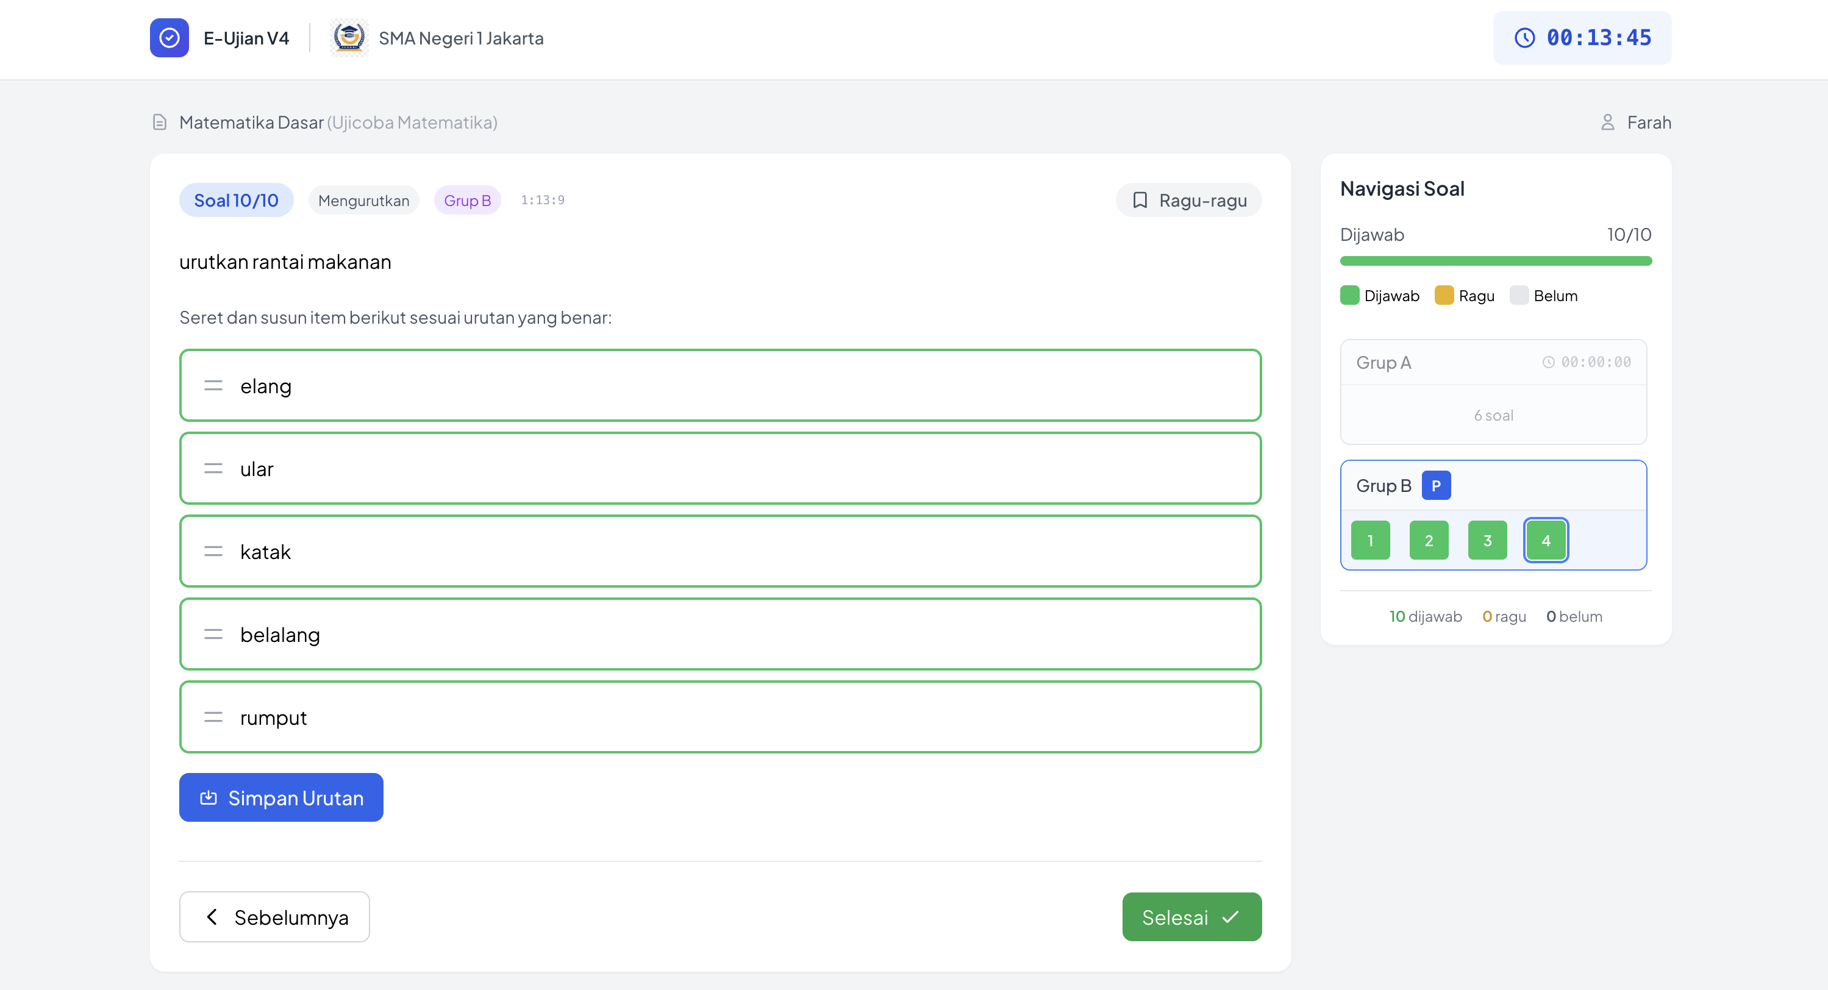Select the katak sortable item
1828x990 pixels.
click(x=720, y=552)
